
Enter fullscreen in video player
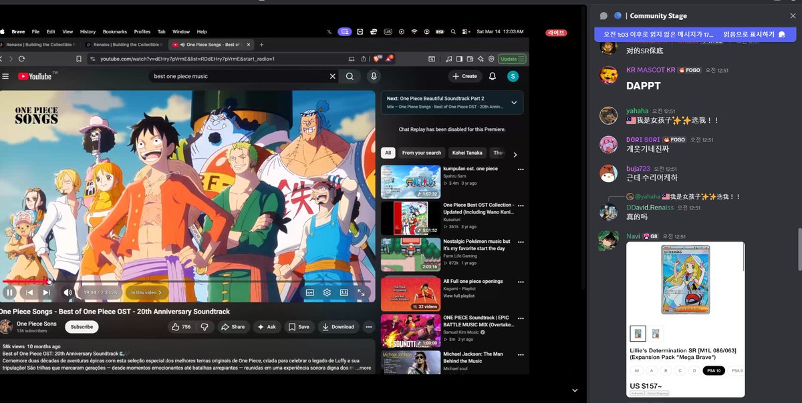361,292
